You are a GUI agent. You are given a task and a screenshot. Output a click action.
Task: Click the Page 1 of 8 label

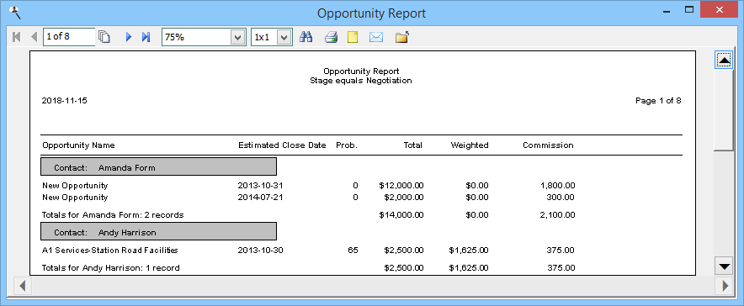pos(659,101)
